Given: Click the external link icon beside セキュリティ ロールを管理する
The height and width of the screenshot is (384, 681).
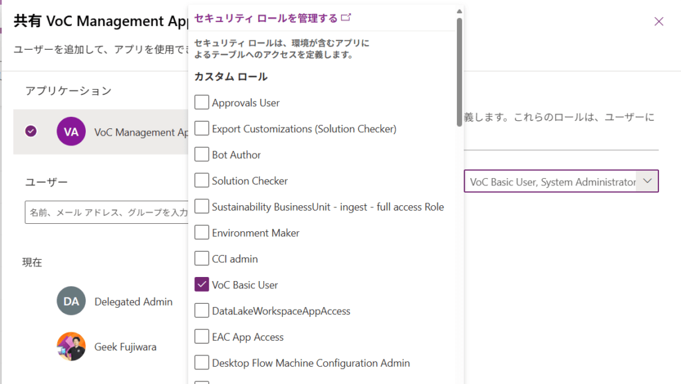Looking at the screenshot, I should pyautogui.click(x=346, y=17).
